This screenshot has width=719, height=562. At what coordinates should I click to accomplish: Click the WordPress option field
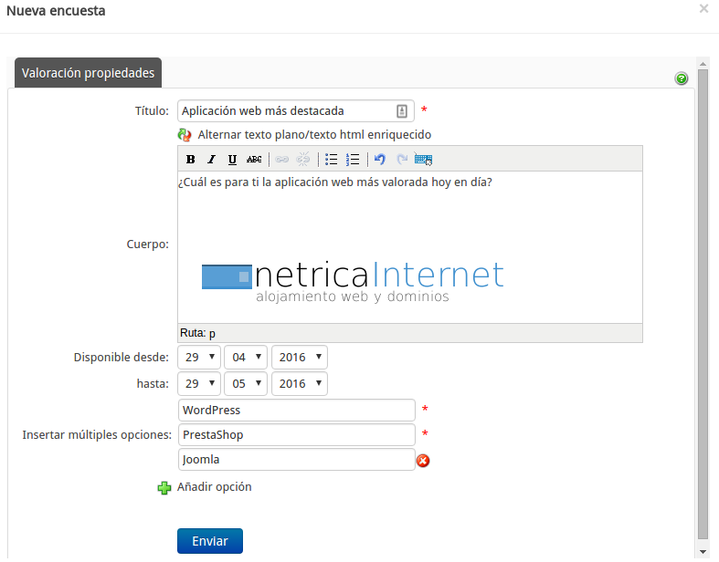point(297,411)
